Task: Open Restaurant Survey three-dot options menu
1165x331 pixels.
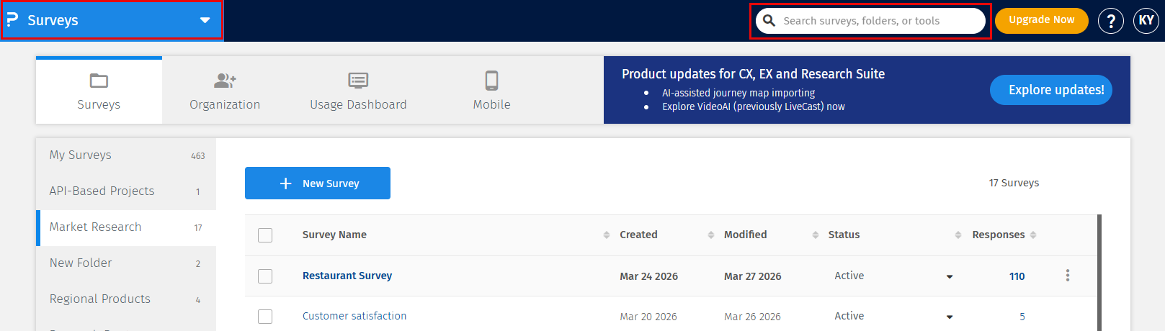Action: (x=1067, y=276)
